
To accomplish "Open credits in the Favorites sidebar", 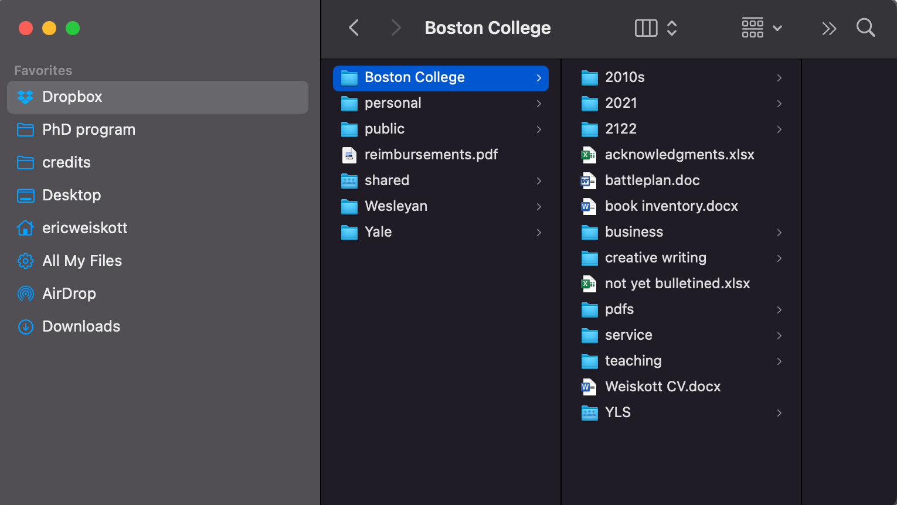I will pyautogui.click(x=158, y=162).
